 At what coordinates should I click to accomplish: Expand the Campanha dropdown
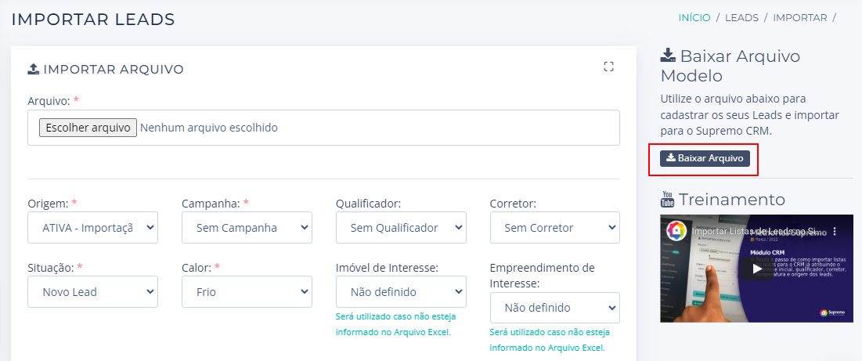pyautogui.click(x=247, y=228)
